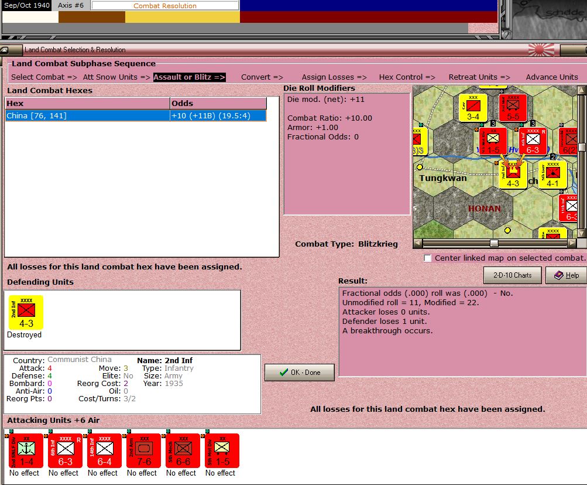
Task: Click the A breakthrough occurs result line
Action: coord(387,330)
